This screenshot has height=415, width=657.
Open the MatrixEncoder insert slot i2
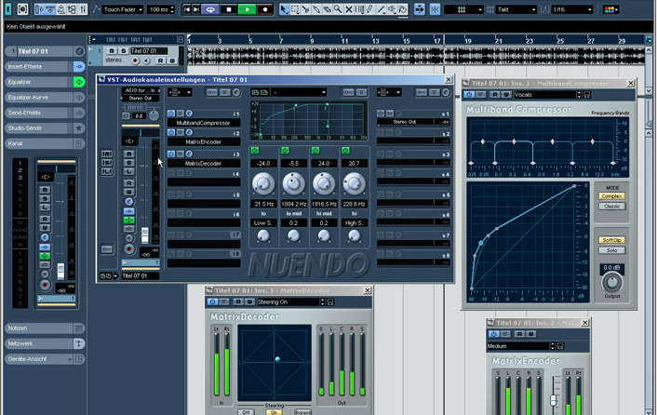[204, 142]
